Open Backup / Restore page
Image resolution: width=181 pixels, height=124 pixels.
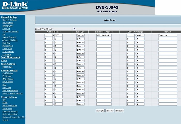(x=10, y=105)
